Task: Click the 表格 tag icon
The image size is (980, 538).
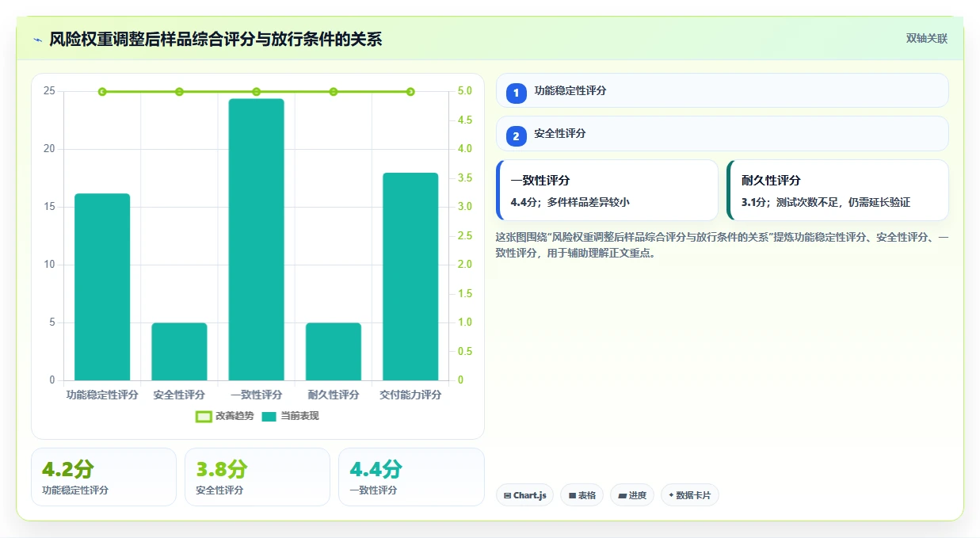Action: (572, 495)
